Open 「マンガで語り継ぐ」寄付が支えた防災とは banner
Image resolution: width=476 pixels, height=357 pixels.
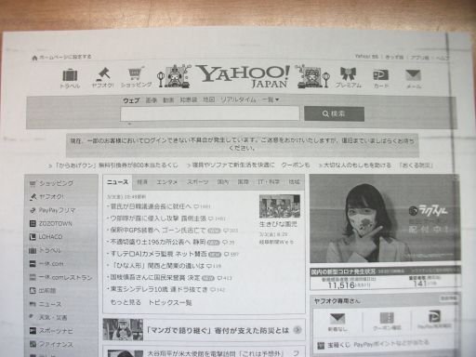(204, 330)
